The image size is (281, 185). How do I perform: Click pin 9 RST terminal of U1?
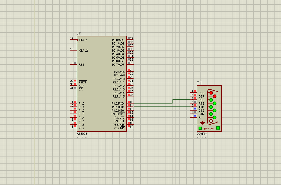click(x=74, y=64)
